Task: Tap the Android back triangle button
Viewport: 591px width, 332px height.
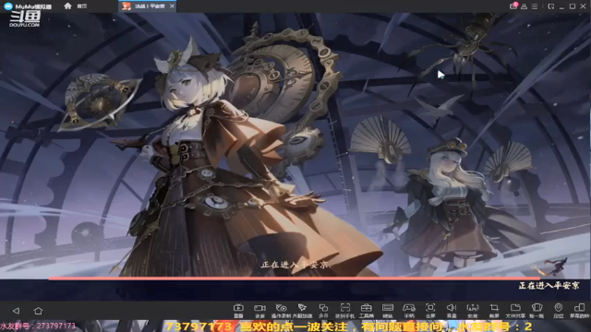Action: pos(16,311)
